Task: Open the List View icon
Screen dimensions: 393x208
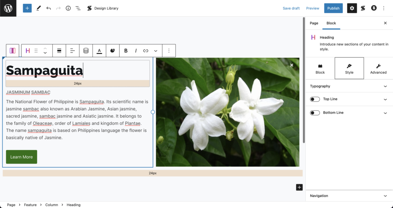Action: point(78,8)
